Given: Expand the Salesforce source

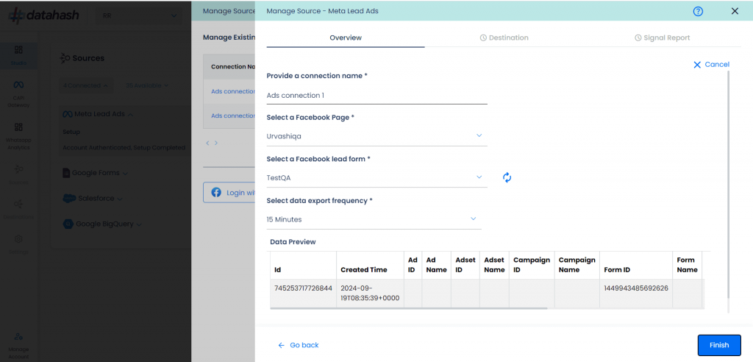Looking at the screenshot, I should 93,198.
